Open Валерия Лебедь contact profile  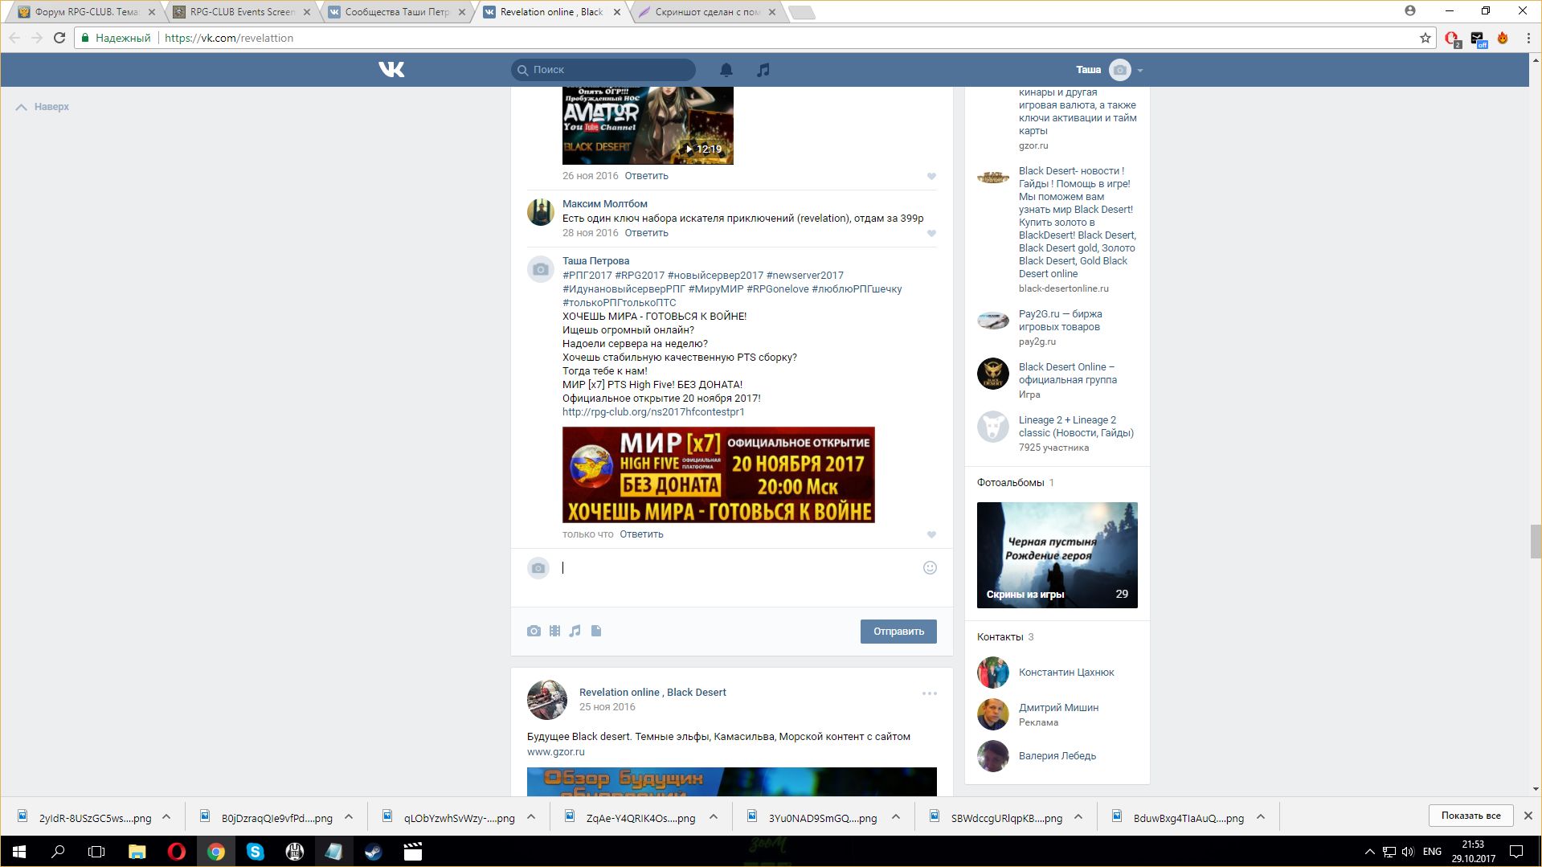(x=1057, y=756)
